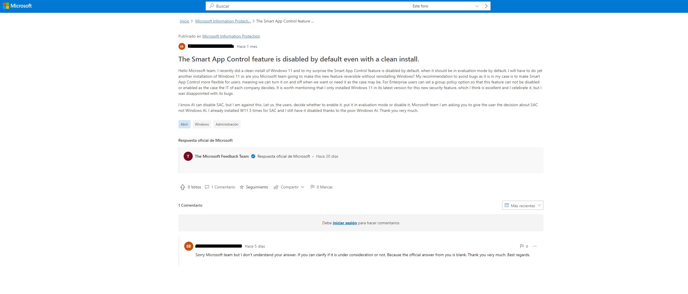Click the comment bubble icon
Viewport: 688px width, 294px height.
[207, 187]
